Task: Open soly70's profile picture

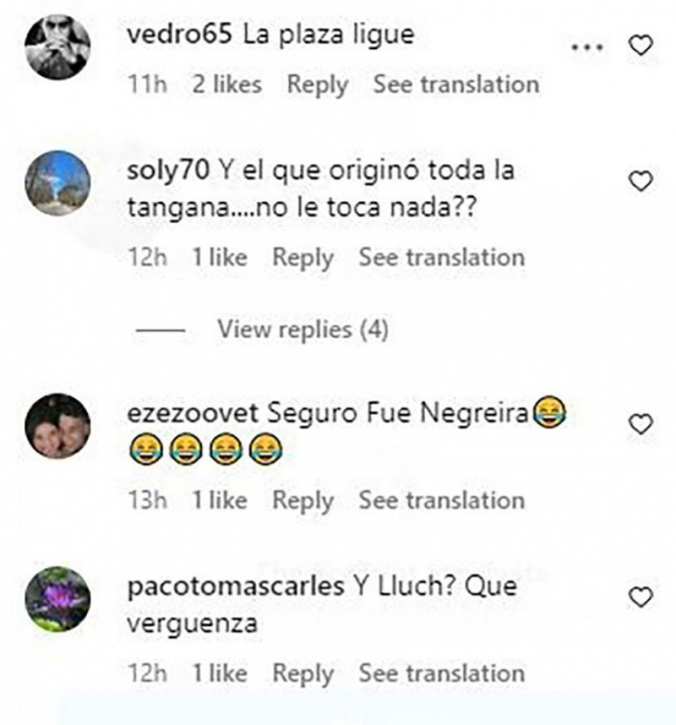Action: coord(57,183)
